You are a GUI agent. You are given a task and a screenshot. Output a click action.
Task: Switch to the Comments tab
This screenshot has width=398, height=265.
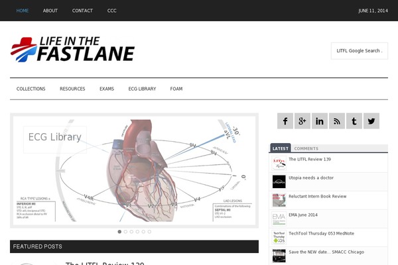tap(306, 148)
